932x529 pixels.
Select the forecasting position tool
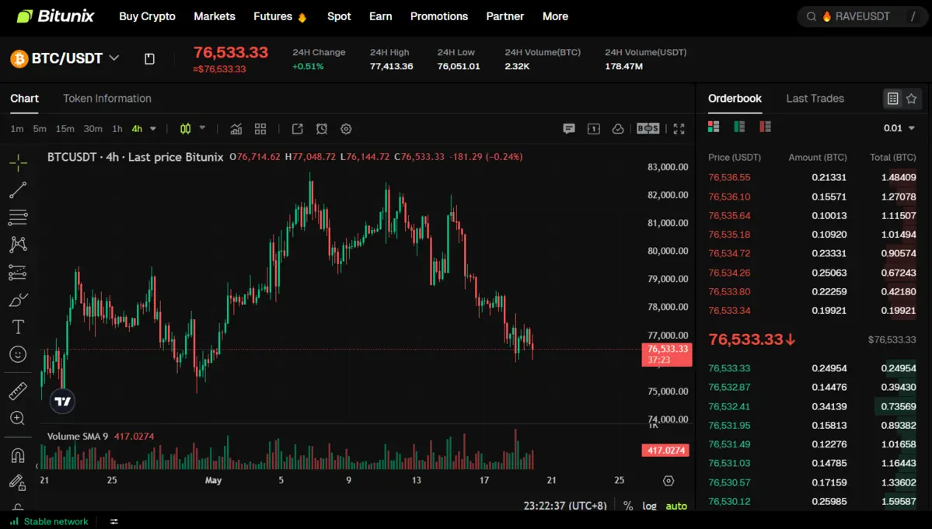pos(18,273)
